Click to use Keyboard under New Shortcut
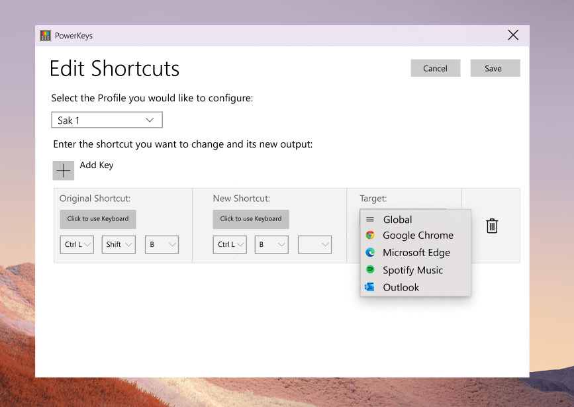The width and height of the screenshot is (574, 407). (x=250, y=219)
